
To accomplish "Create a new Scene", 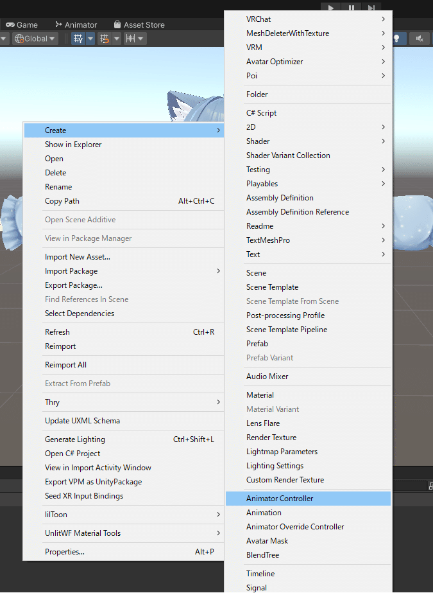I will point(308,273).
